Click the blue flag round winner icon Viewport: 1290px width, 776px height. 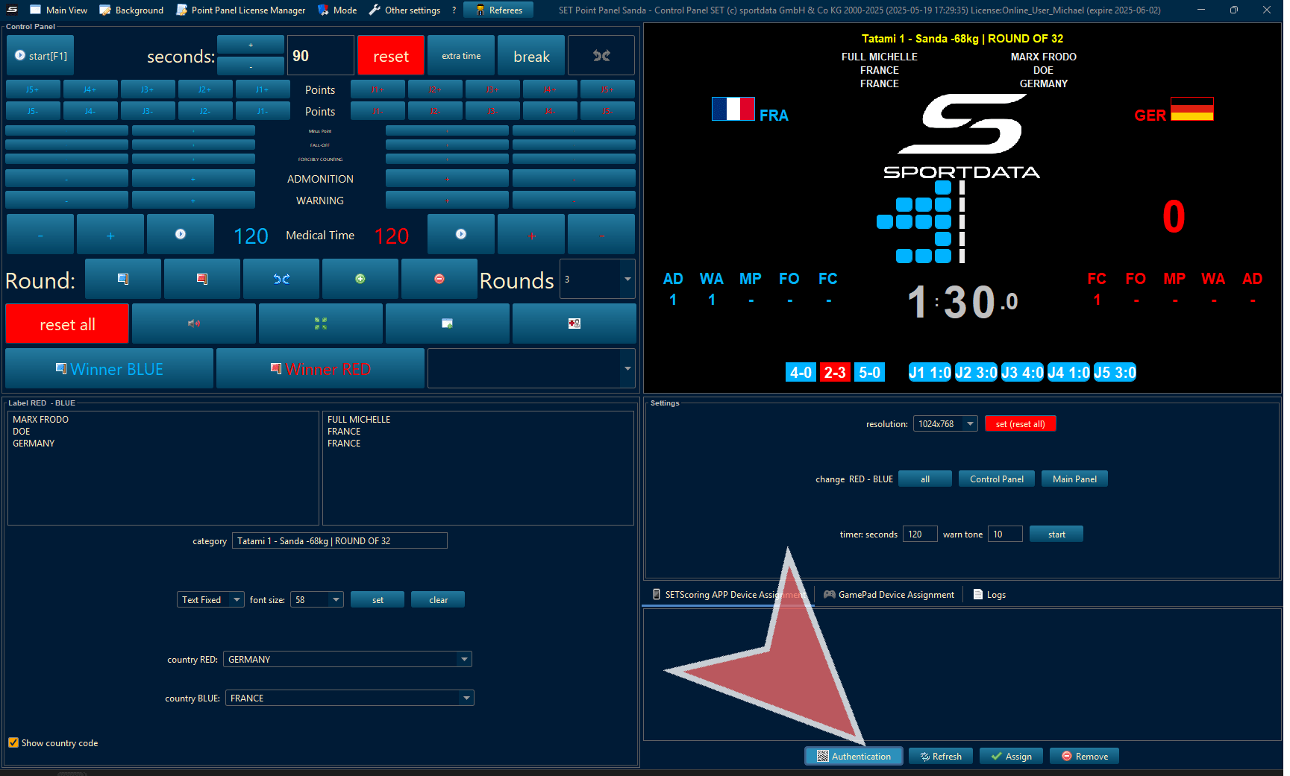tap(123, 279)
